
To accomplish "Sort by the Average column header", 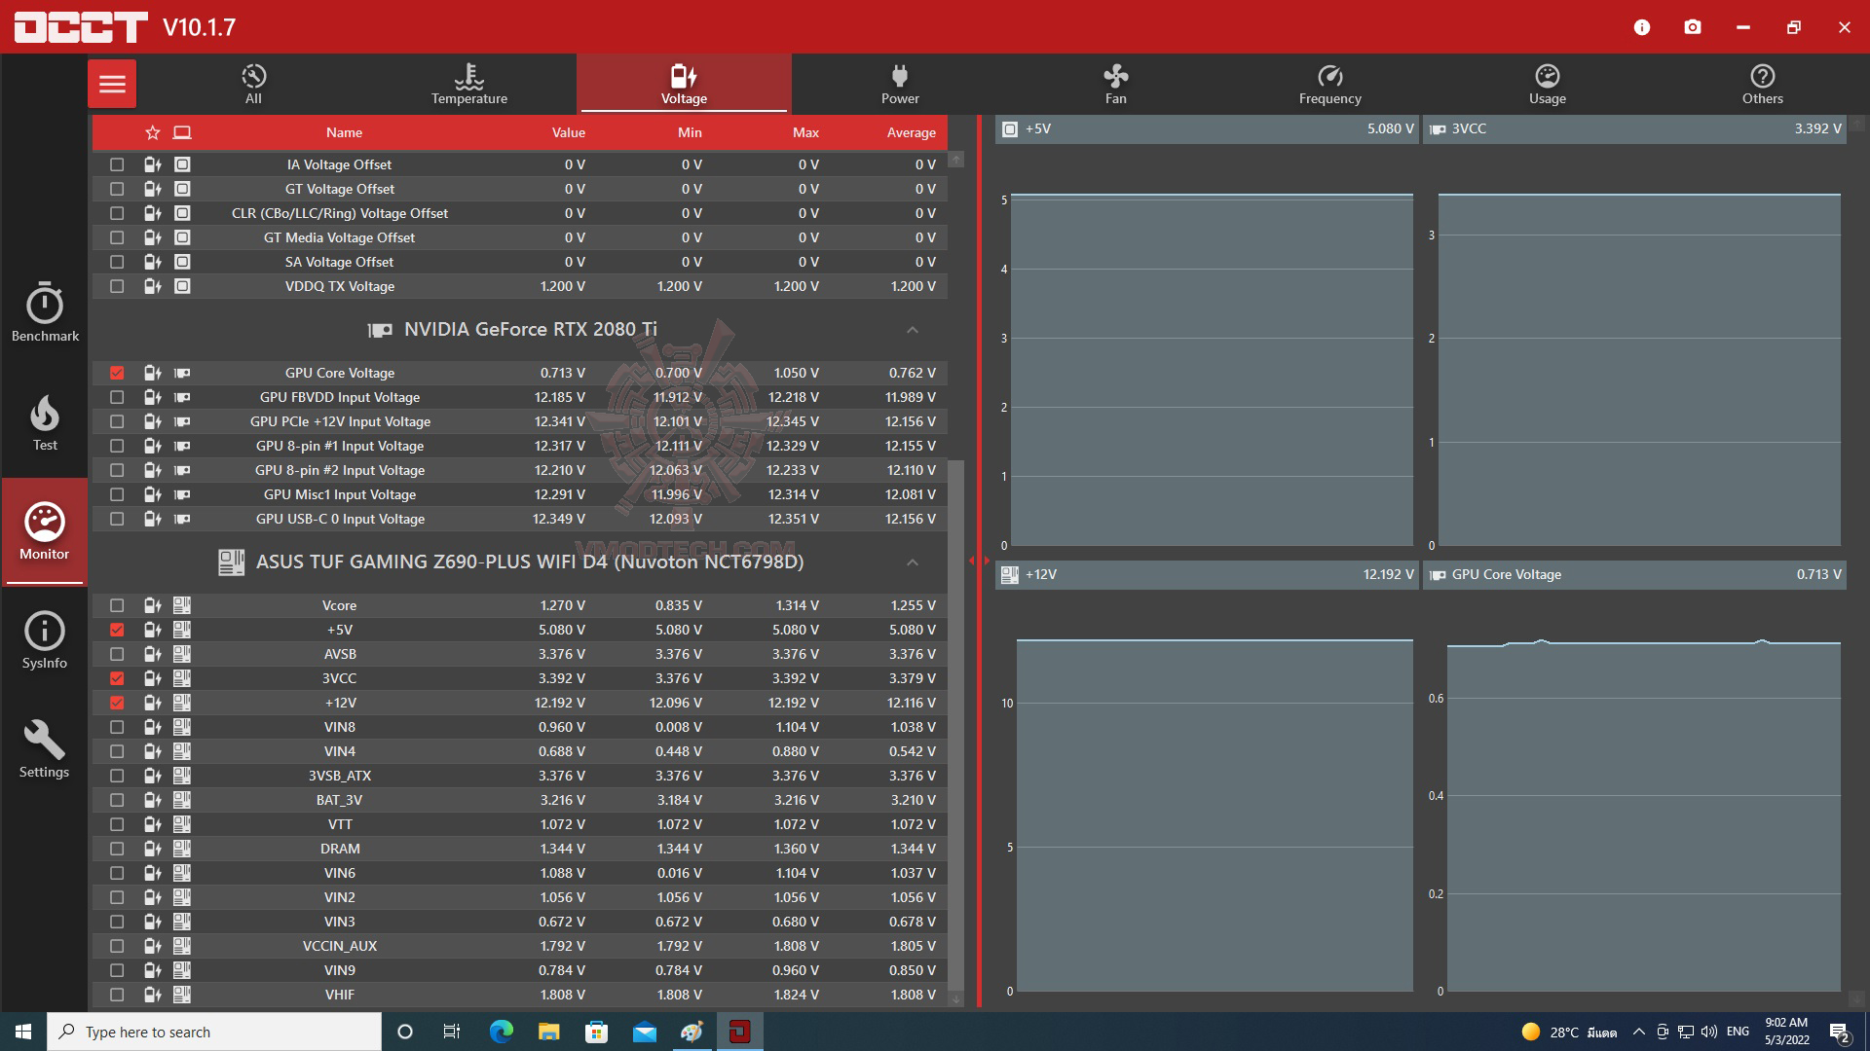I will click(911, 132).
